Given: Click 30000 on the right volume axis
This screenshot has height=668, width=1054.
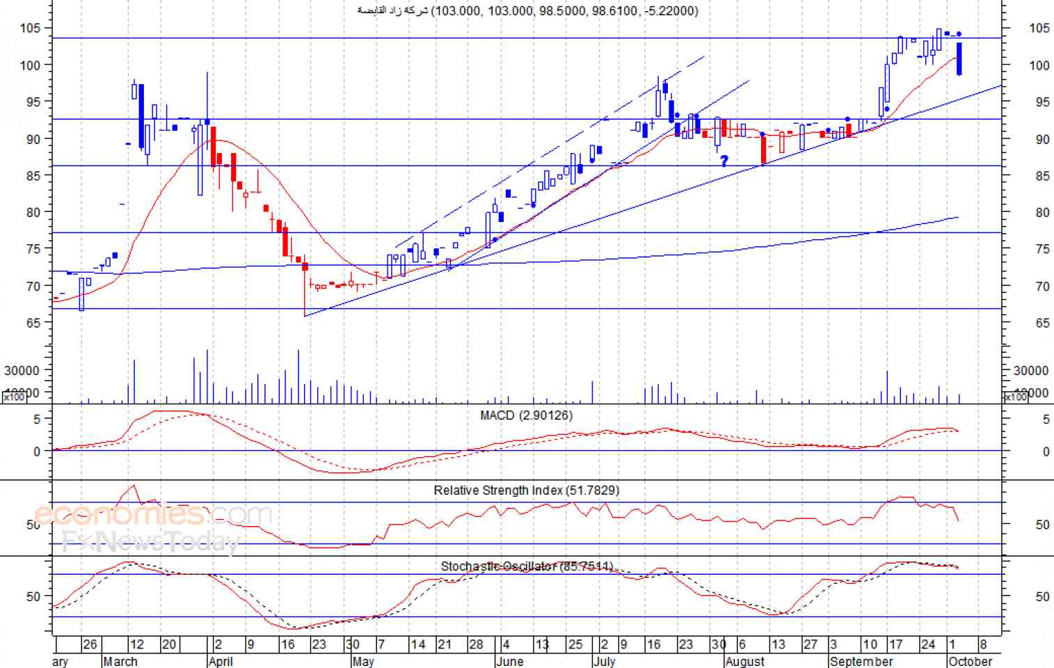Looking at the screenshot, I should [1031, 371].
